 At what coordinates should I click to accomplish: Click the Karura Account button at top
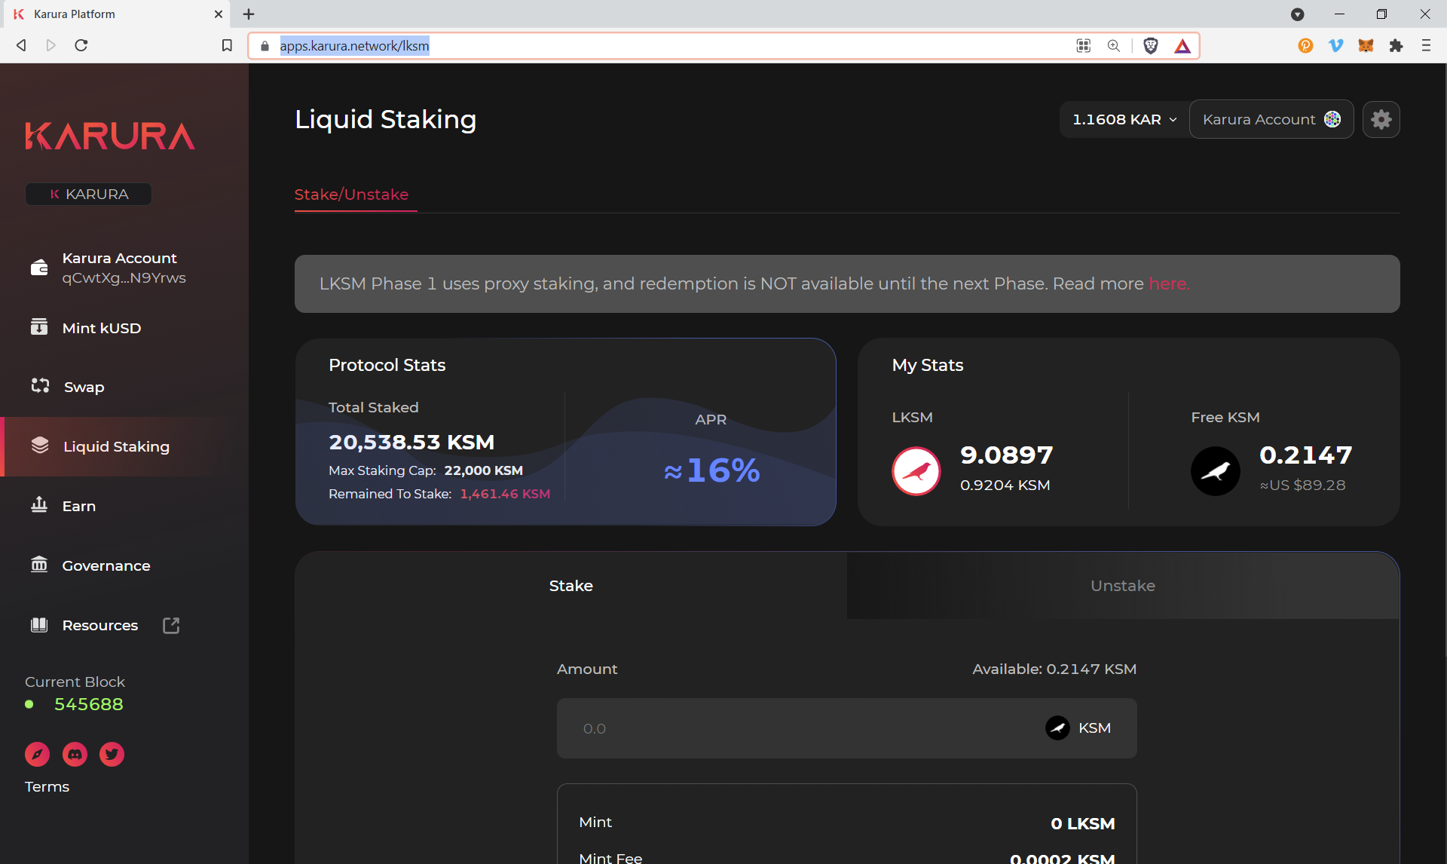(x=1271, y=119)
